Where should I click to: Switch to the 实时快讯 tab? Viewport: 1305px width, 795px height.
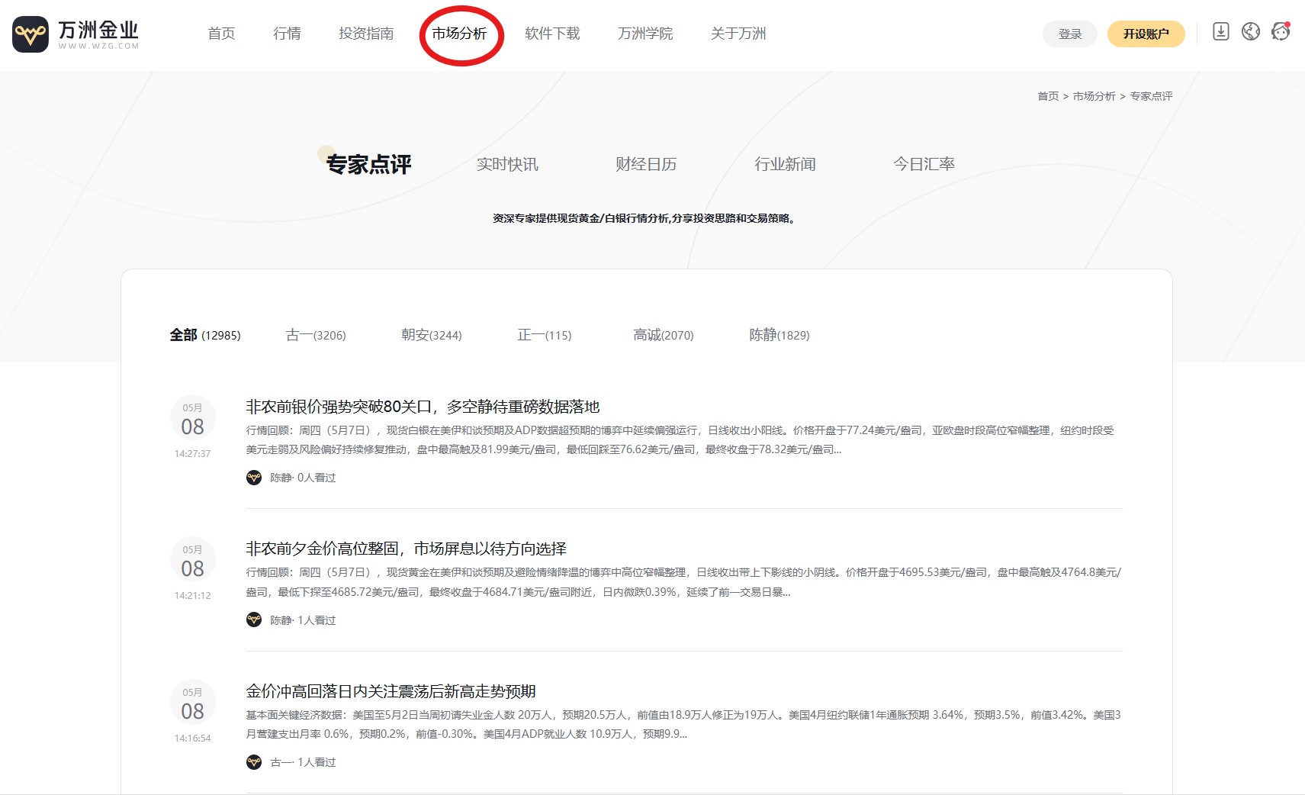click(x=507, y=164)
